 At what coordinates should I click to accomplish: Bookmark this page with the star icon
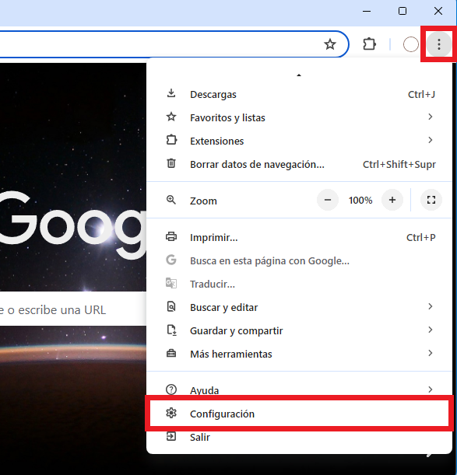[x=330, y=44]
